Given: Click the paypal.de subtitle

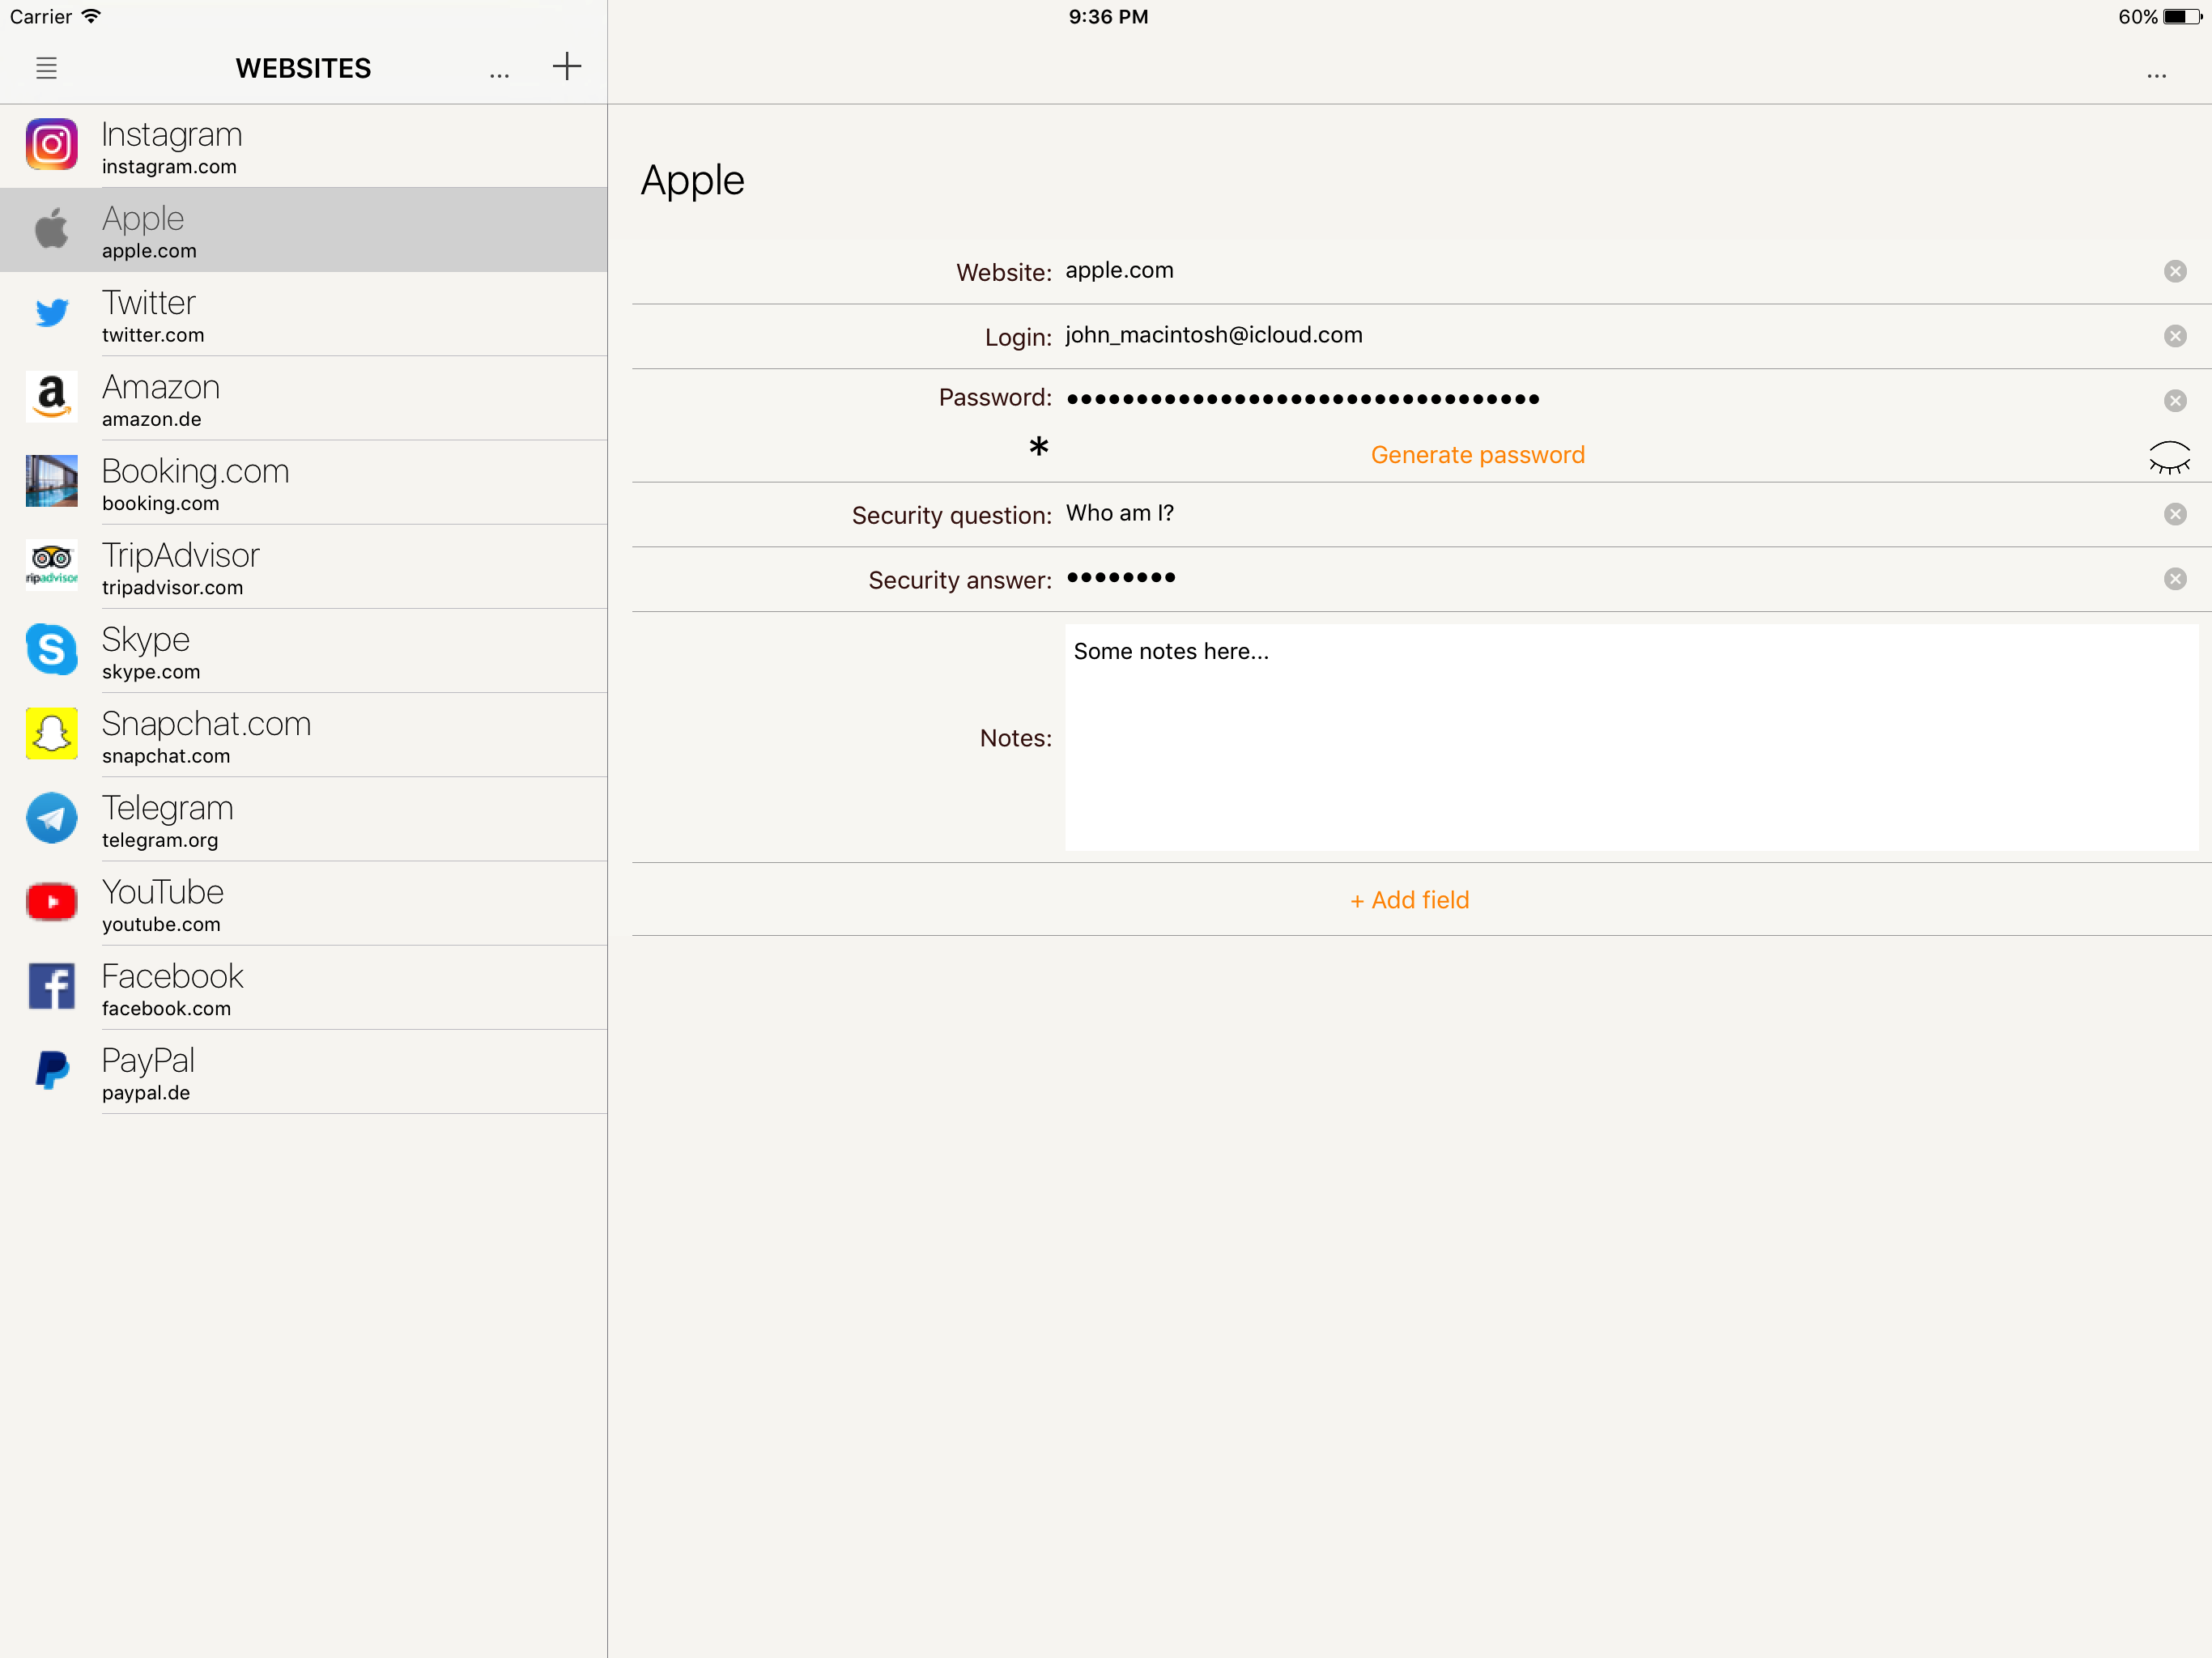Looking at the screenshot, I should click(x=146, y=1093).
